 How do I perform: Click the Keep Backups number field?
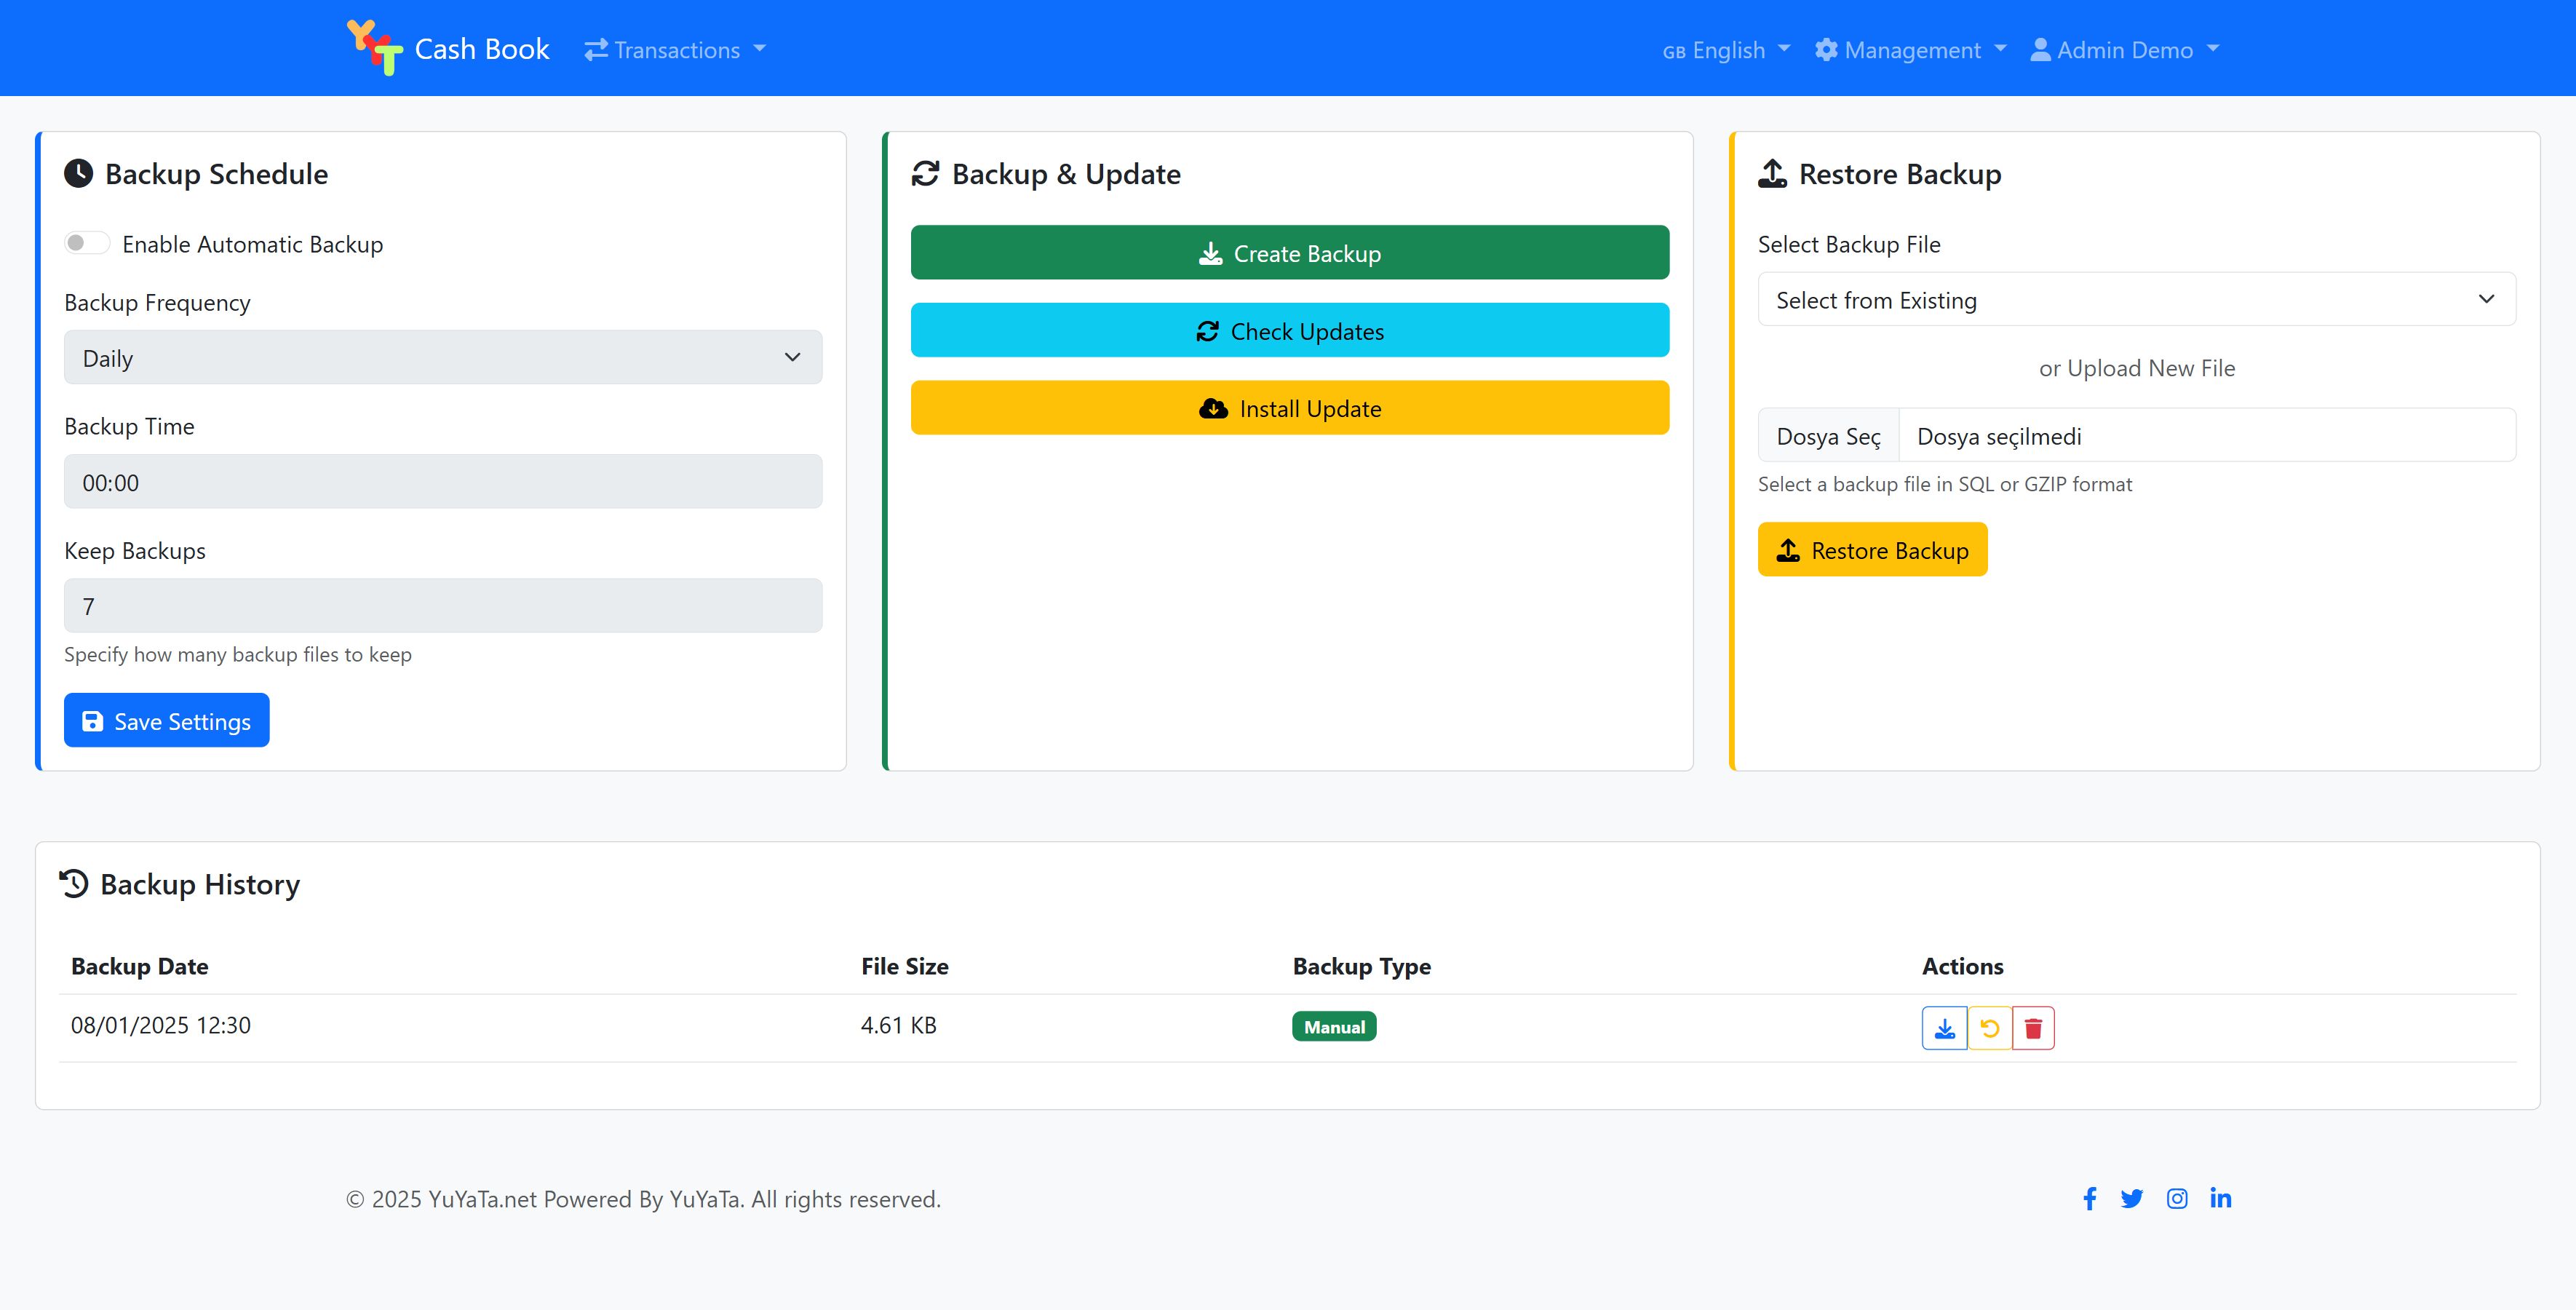[442, 605]
